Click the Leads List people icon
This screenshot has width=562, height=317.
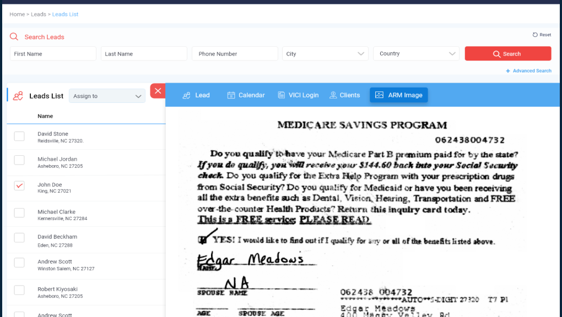point(18,96)
